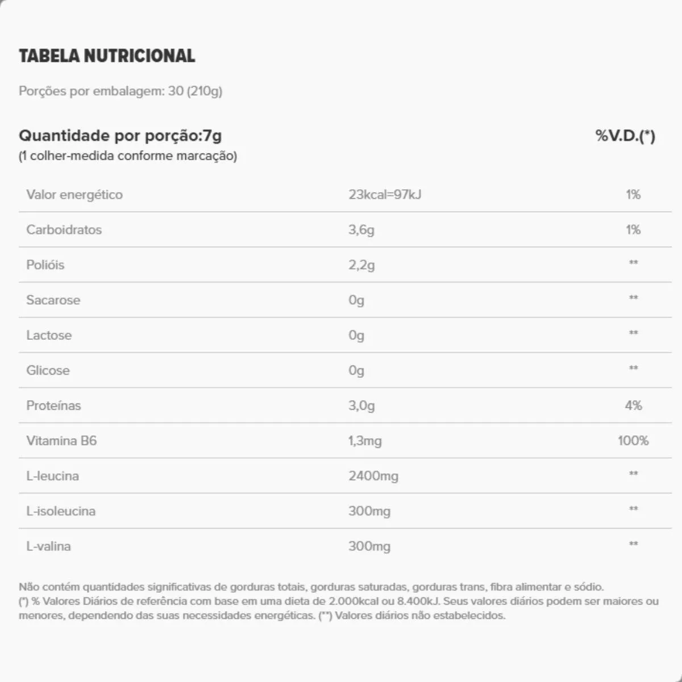Select the Valor energético row label

[x=74, y=194]
